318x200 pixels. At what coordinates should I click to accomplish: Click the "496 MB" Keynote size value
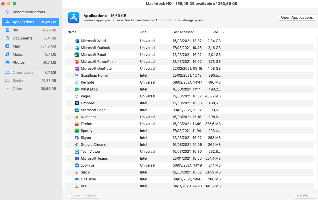pos(214,82)
